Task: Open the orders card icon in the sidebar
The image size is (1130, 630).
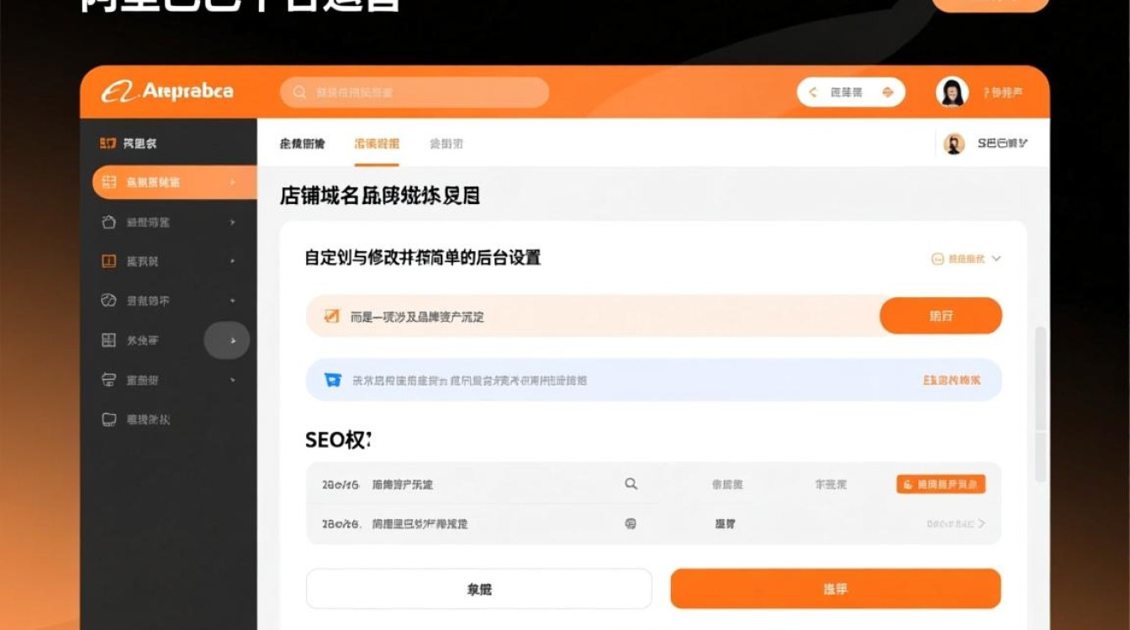Action: (108, 261)
